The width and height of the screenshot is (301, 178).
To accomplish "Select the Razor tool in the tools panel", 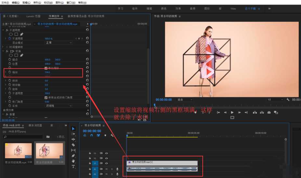I will click(73, 145).
